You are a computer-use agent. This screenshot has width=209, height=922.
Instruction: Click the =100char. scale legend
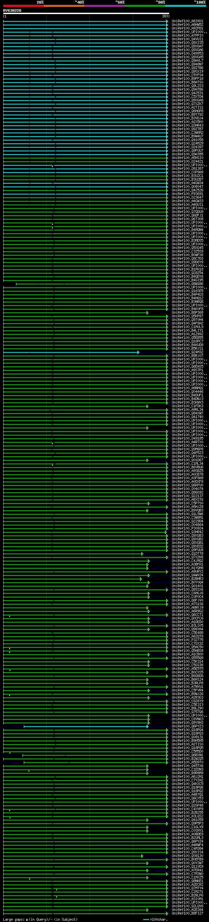(155, 919)
